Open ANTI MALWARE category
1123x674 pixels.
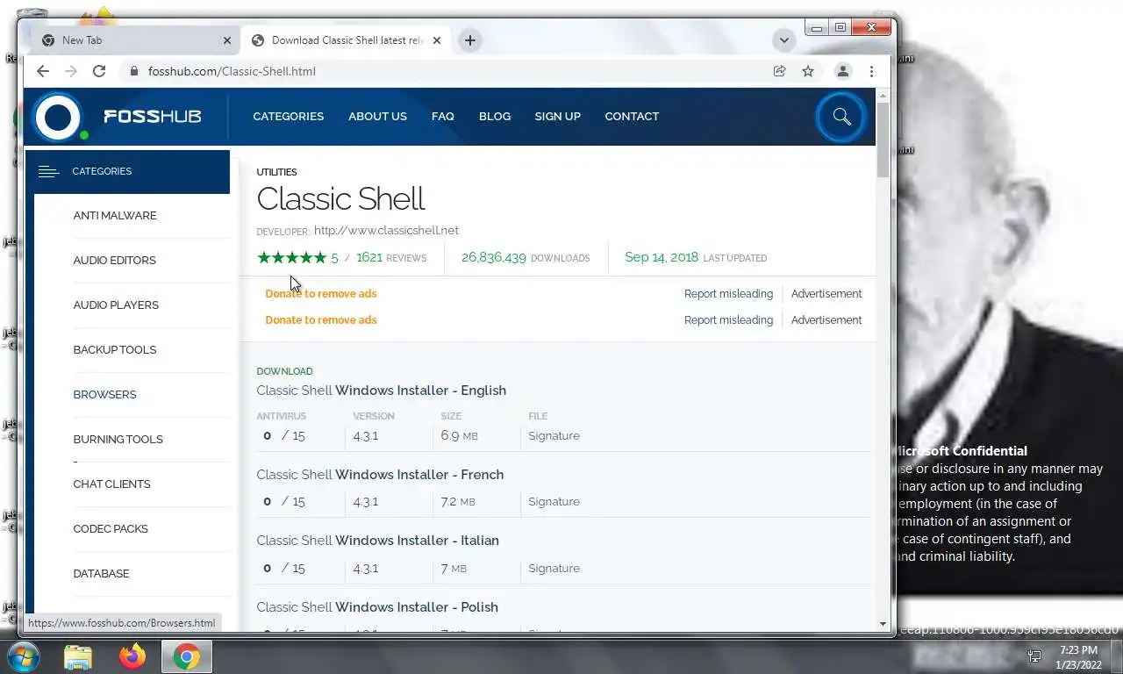[x=115, y=215]
